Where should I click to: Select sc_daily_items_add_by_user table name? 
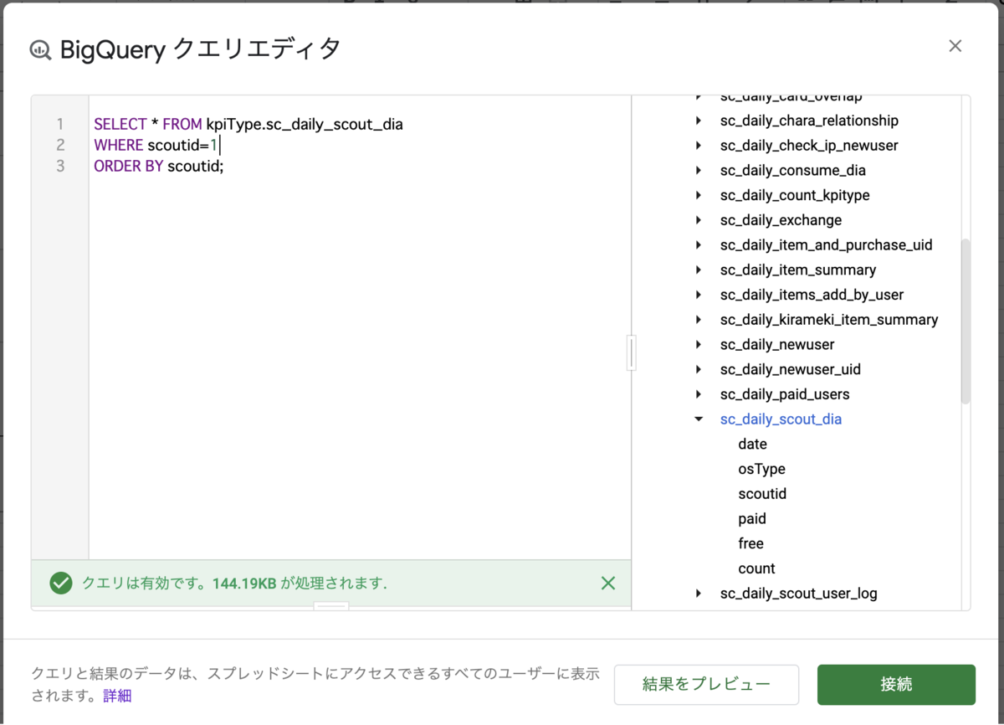coord(812,295)
